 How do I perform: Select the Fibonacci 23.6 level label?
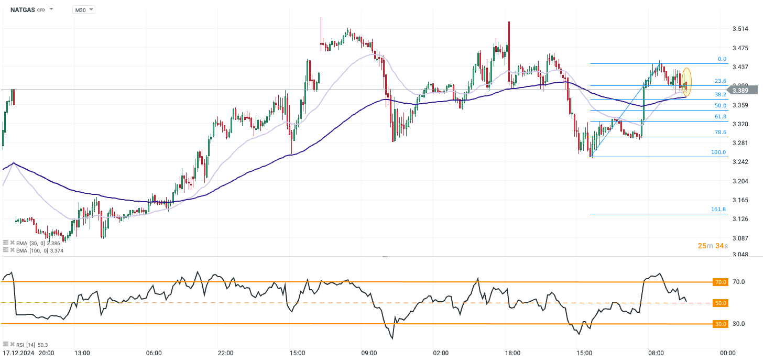pos(721,81)
